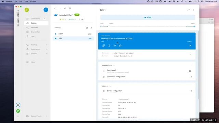
Task: Click the TAG add-tag button
Action: point(81,19)
